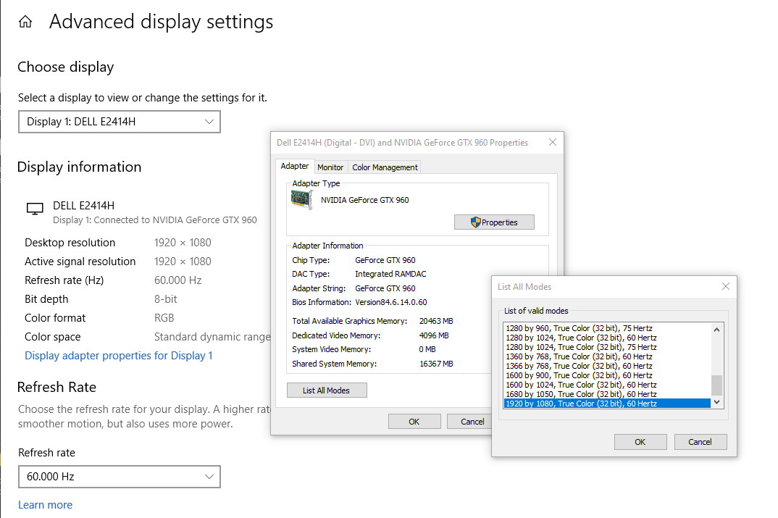Open the Display 1: DELL E2414H dropdown
Viewport: 778px width, 518px height.
pos(120,122)
